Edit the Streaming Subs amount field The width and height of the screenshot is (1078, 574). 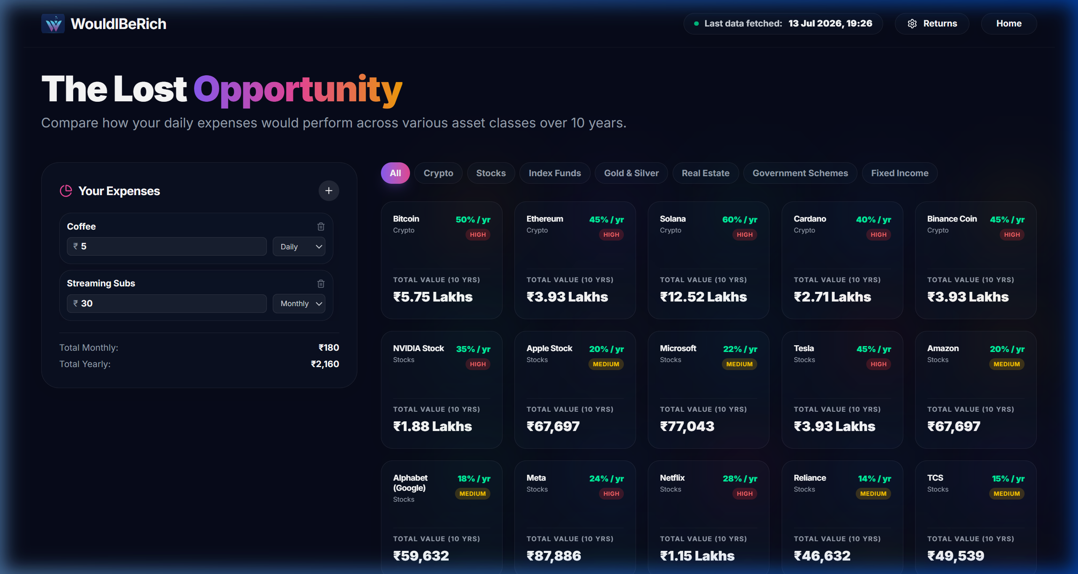167,304
